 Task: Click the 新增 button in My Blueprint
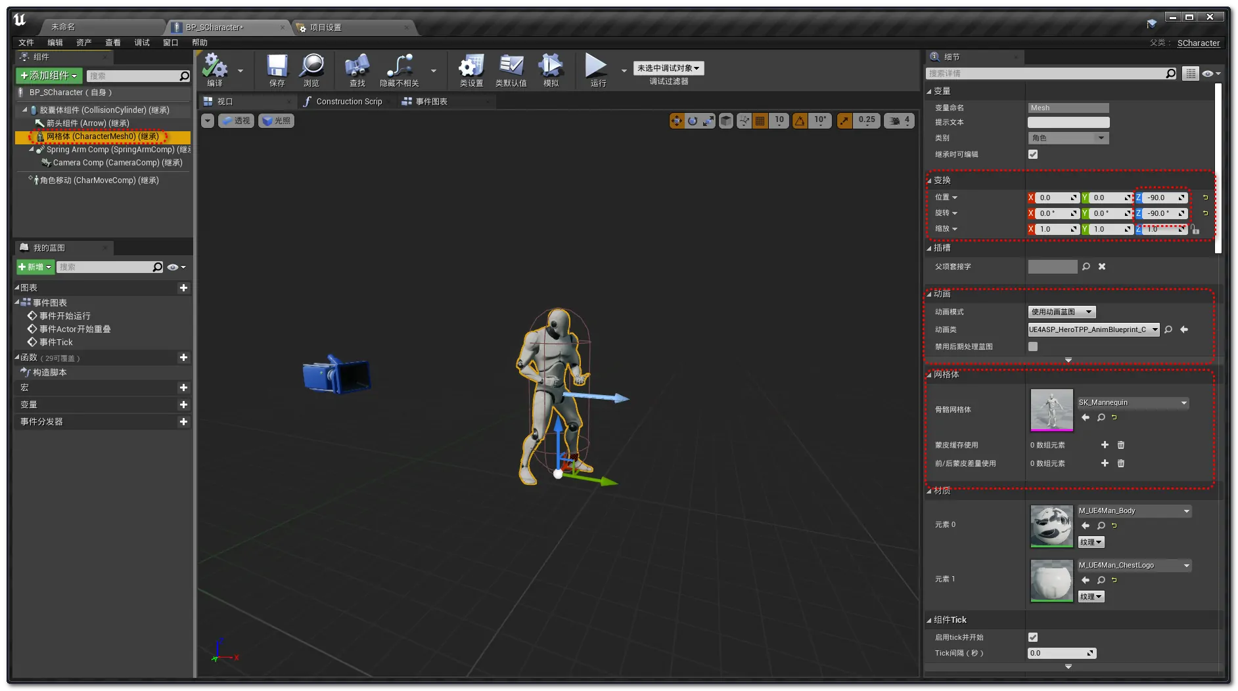35,267
